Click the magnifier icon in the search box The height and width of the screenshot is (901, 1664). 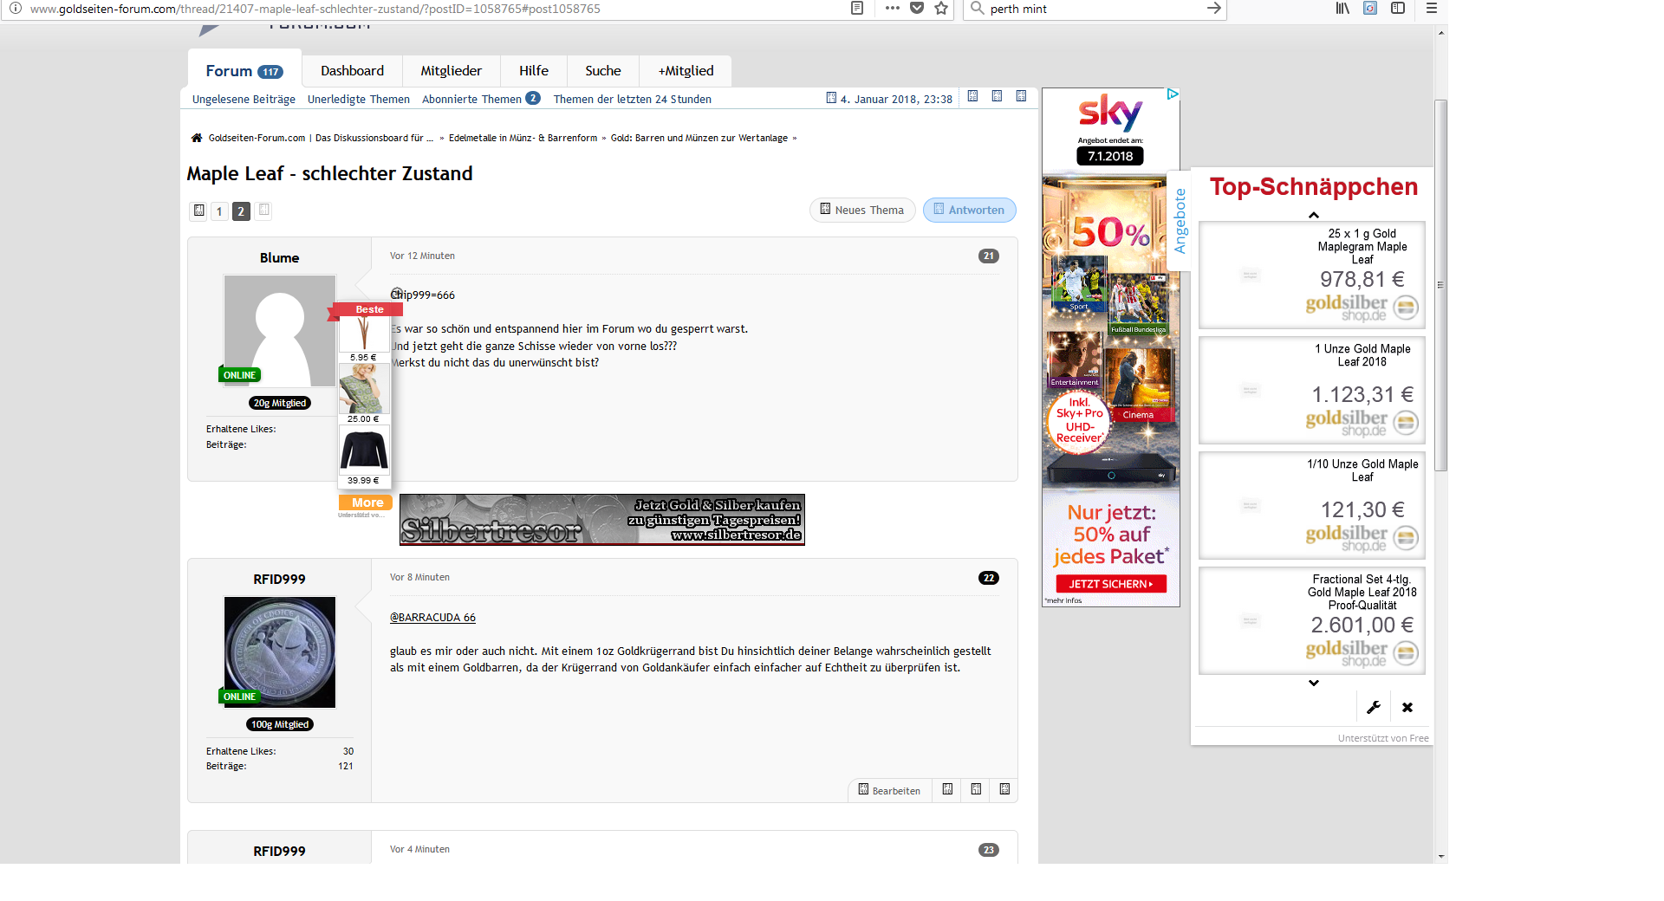click(977, 9)
